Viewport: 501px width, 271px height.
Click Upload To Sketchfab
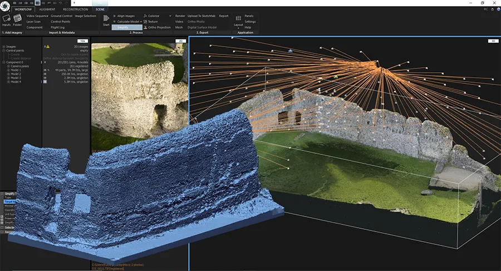tap(201, 16)
